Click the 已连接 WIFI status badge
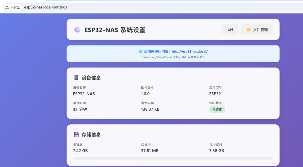The height and width of the screenshot is (167, 303). [x=217, y=109]
